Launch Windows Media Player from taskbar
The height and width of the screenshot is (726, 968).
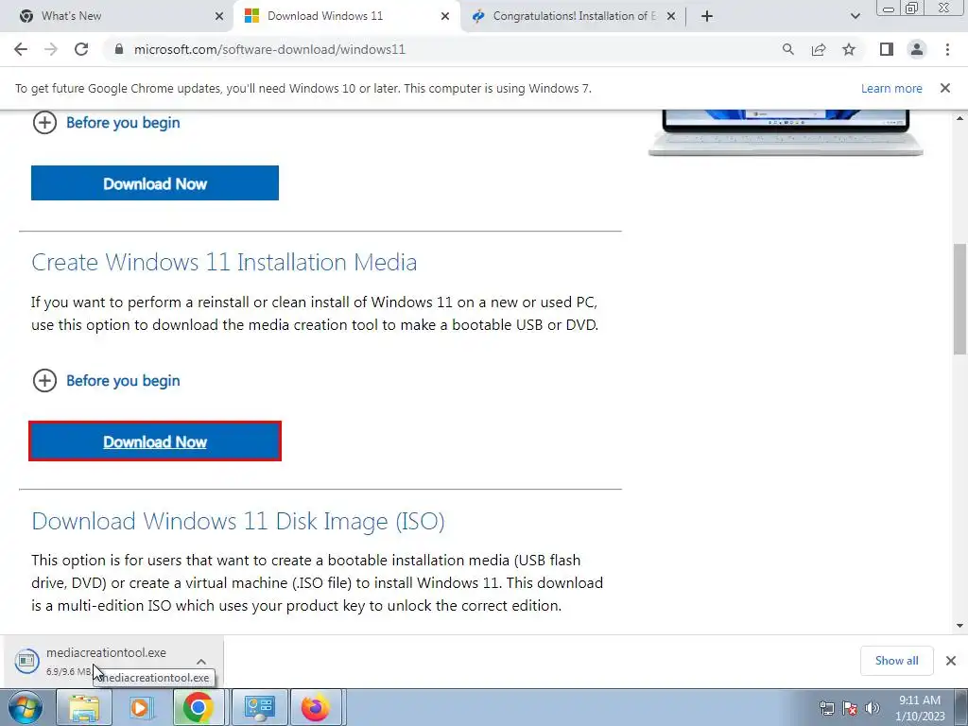click(141, 707)
